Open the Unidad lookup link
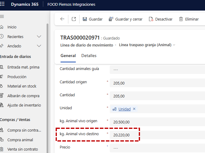The height and width of the screenshot is (153, 205). click(x=124, y=109)
